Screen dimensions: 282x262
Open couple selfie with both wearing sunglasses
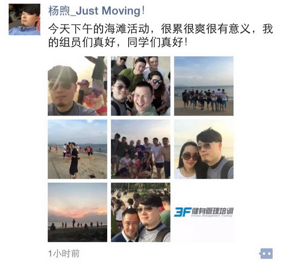204,149
